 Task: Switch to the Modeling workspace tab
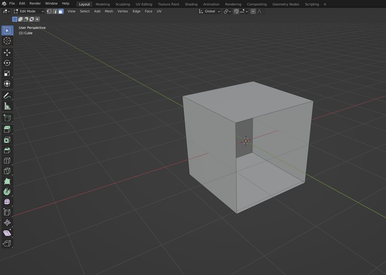coord(103,4)
